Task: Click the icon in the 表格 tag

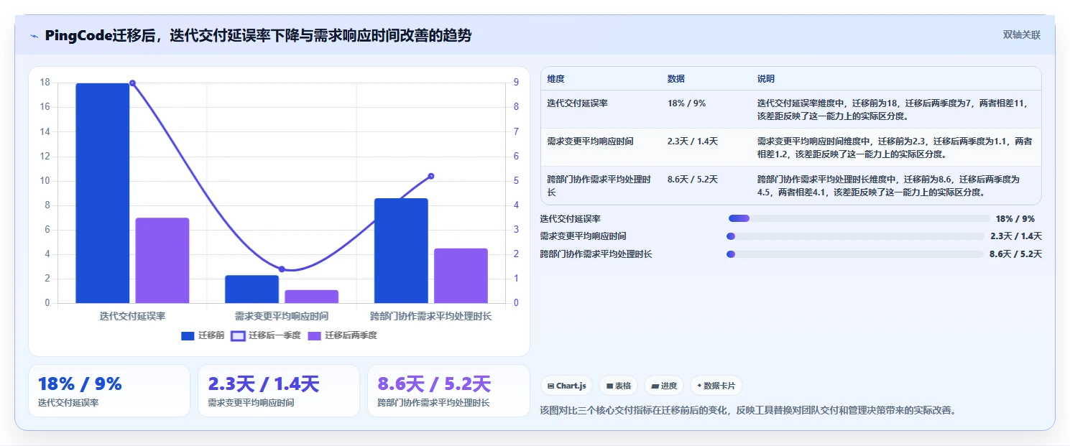Action: point(609,386)
